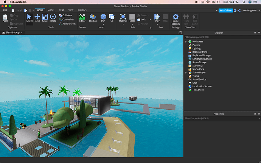The image size is (261, 163).
Task: Open the Color picker swatch
Action: pyautogui.click(x=132, y=17)
